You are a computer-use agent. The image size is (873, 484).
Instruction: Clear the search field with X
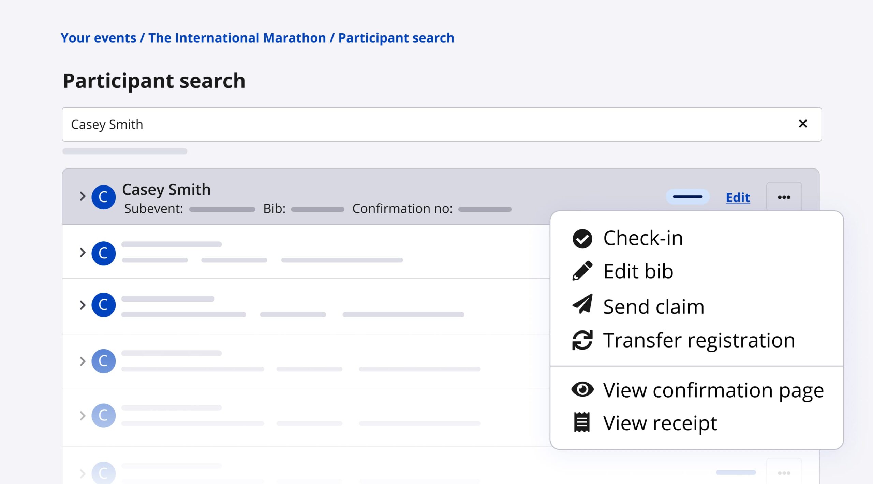coord(803,124)
